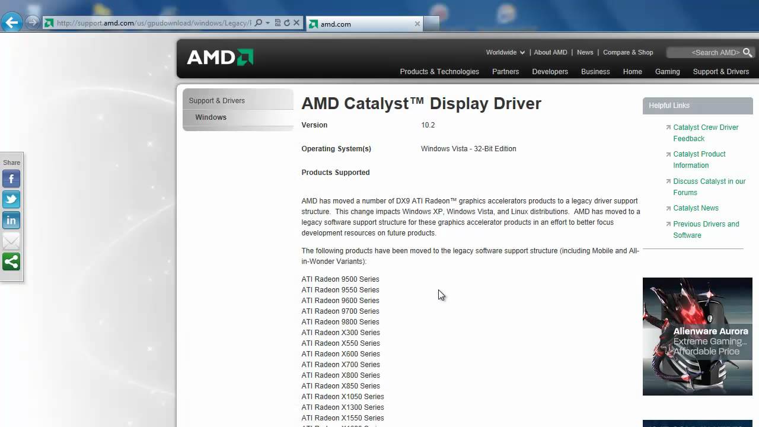Open a new blank tab
Image resolution: width=759 pixels, height=427 pixels.
432,24
